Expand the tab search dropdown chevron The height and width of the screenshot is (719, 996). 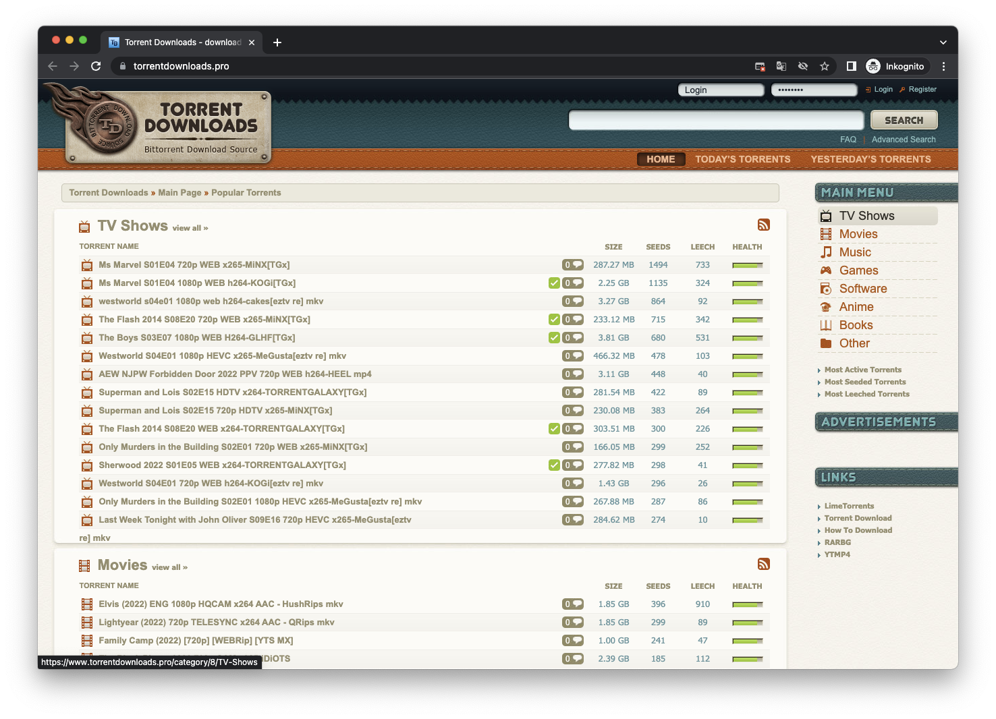[x=943, y=42]
